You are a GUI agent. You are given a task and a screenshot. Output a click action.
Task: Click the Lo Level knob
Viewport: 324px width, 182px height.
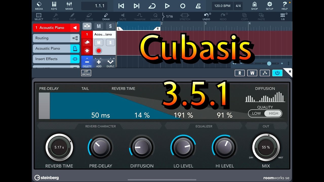coord(183,147)
